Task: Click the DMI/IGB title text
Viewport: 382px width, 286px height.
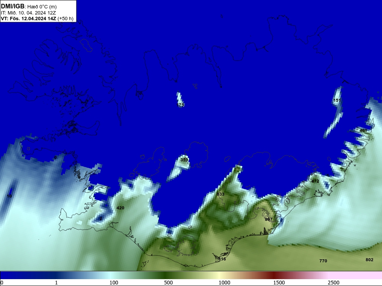Action: [x=13, y=6]
